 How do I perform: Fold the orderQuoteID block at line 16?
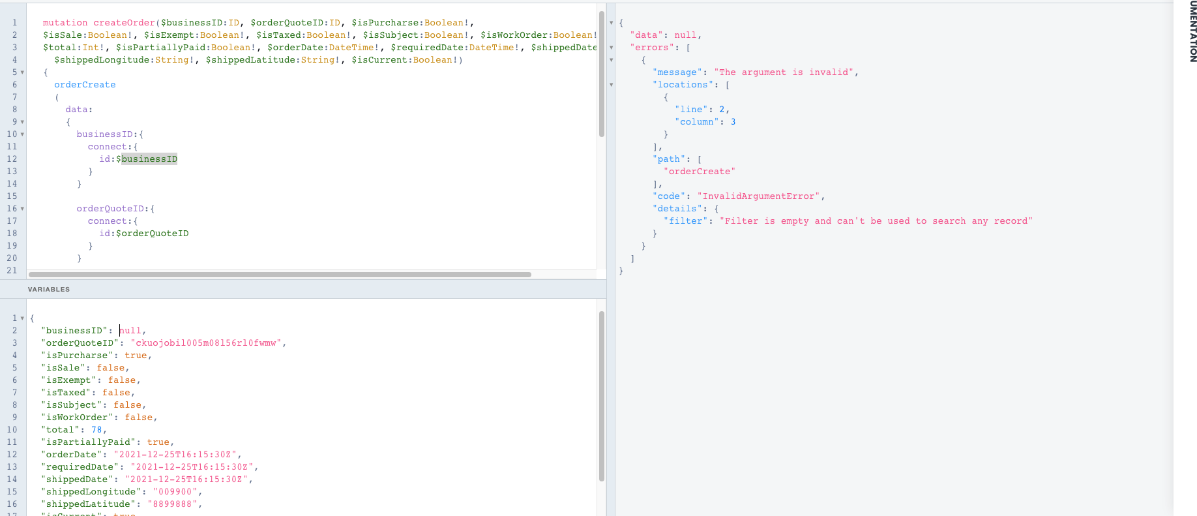click(22, 209)
